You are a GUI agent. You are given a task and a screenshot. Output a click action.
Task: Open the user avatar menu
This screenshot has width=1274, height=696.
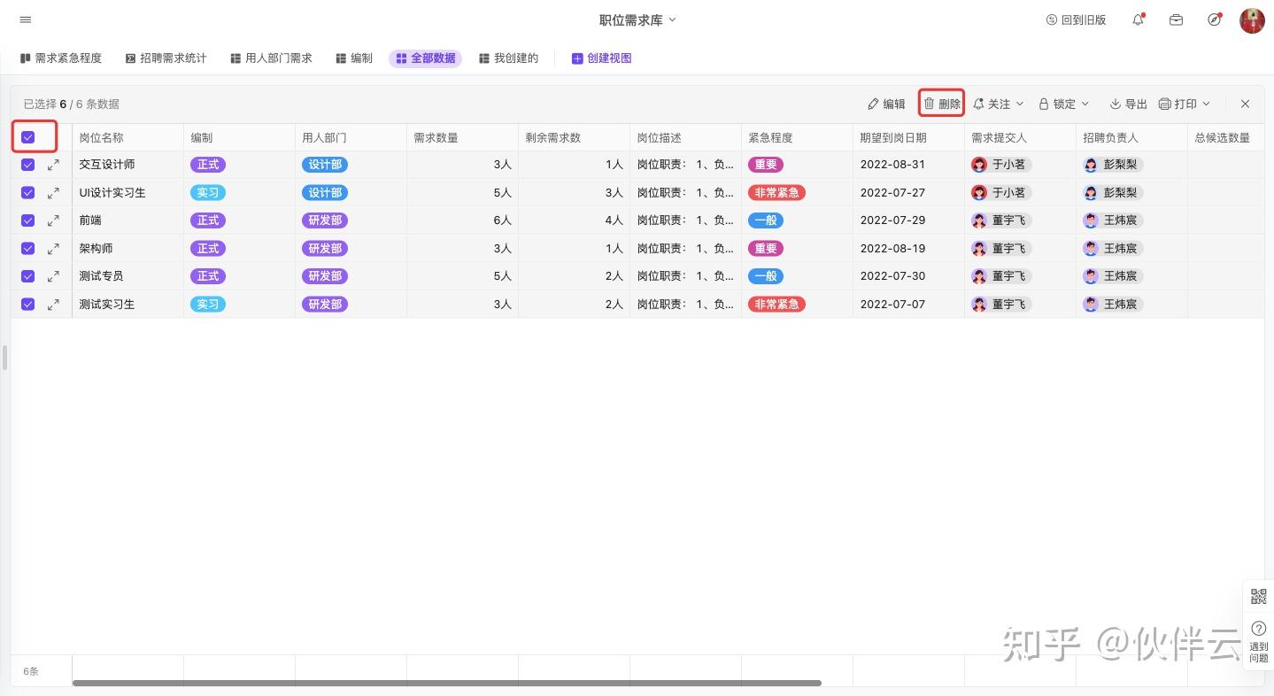1252,20
